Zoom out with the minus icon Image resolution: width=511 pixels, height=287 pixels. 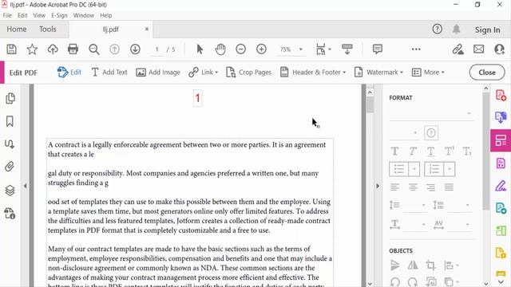[240, 49]
